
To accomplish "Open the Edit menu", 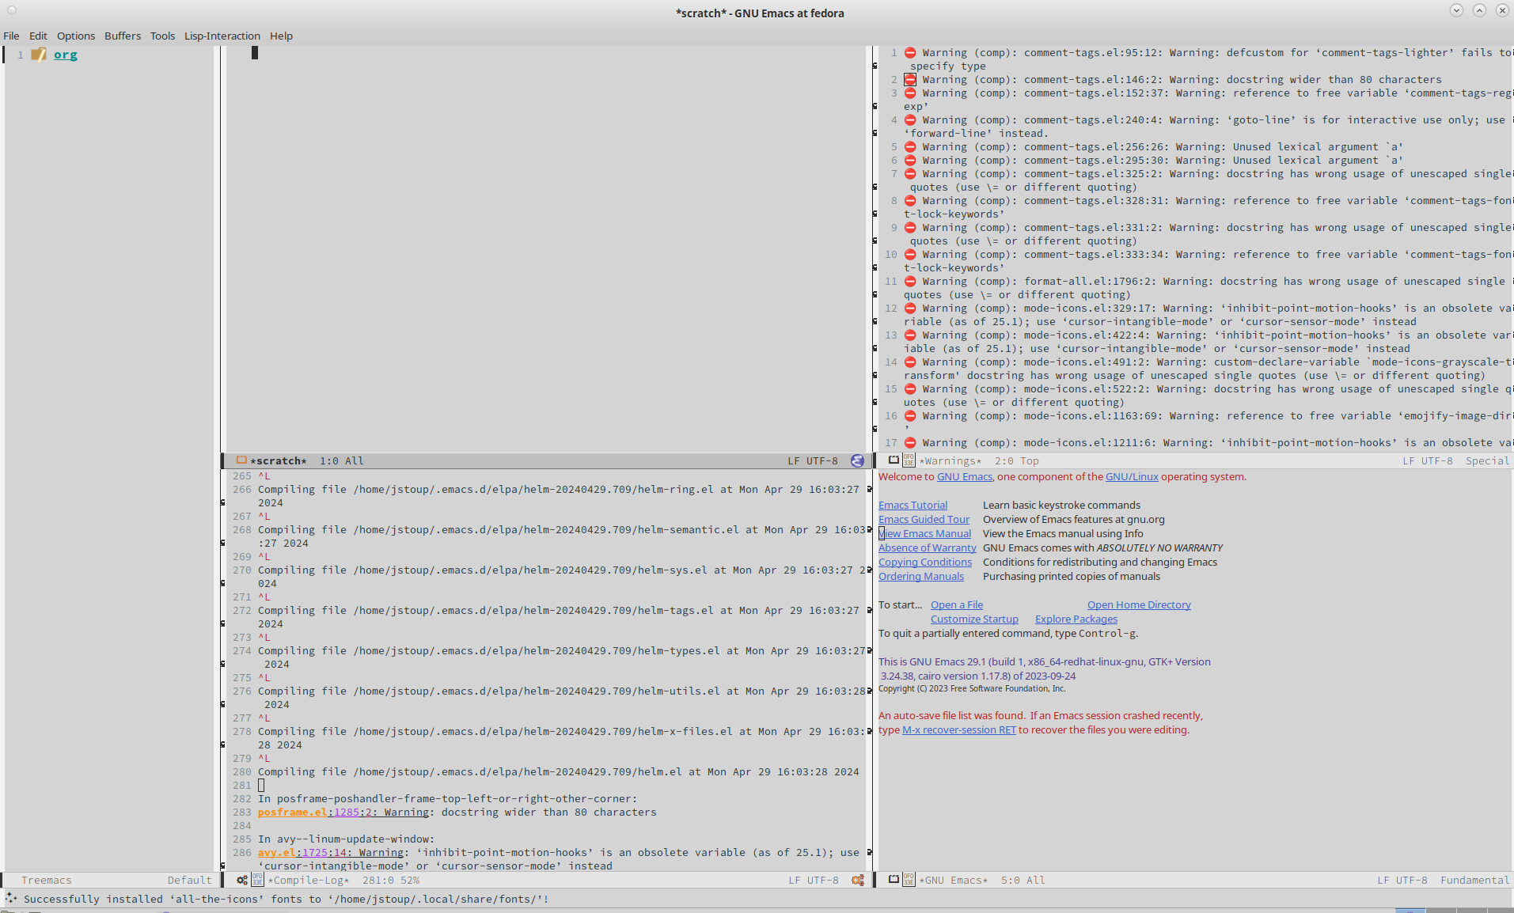I will click(x=38, y=36).
